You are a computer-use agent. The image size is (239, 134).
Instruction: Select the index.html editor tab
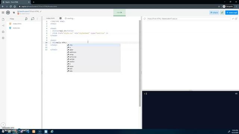(x=50, y=18)
